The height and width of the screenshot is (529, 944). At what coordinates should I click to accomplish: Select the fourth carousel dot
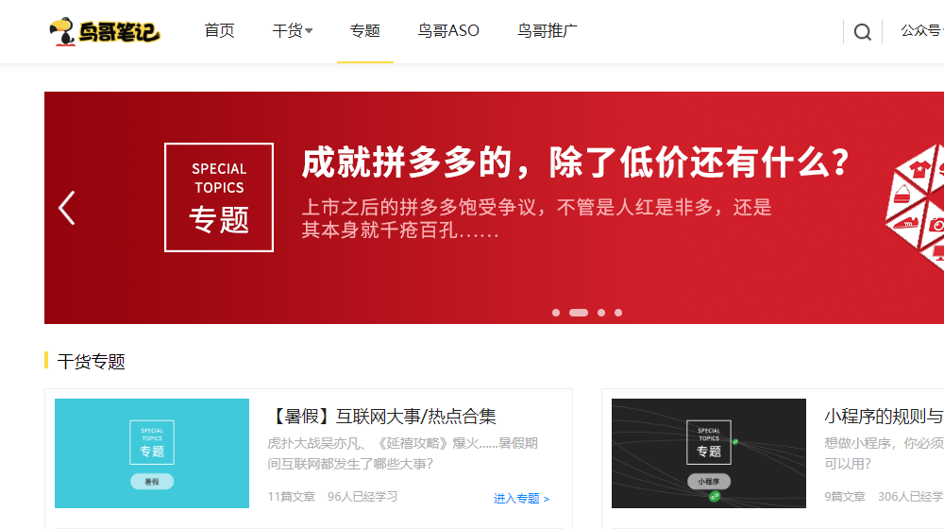coord(618,313)
